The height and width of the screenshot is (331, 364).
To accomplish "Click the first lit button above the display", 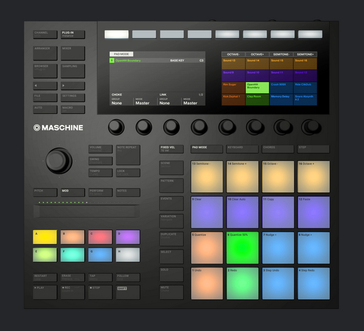I will point(116,34).
